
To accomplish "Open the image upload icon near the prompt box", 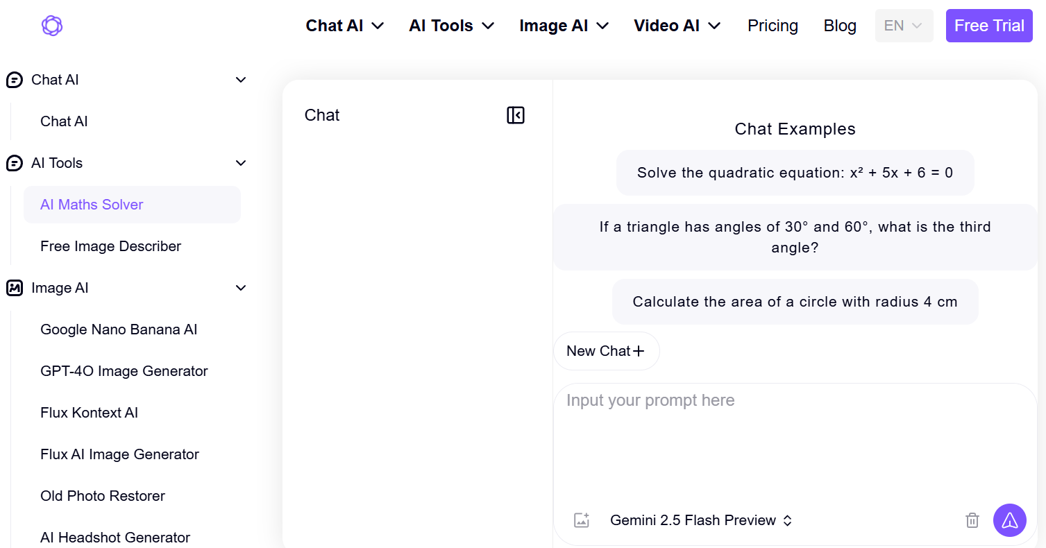I will coord(582,520).
